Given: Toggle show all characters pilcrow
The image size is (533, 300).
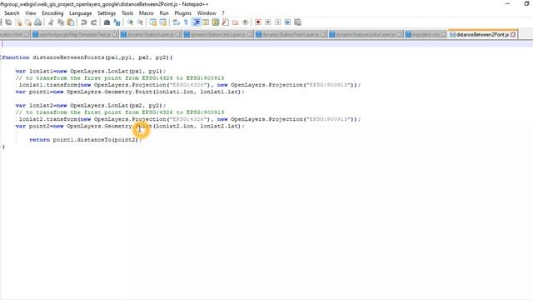Looking at the screenshot, I should click(x=186, y=22).
